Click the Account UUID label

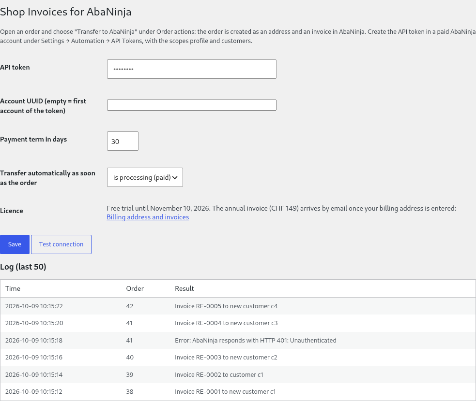pyautogui.click(x=43, y=106)
